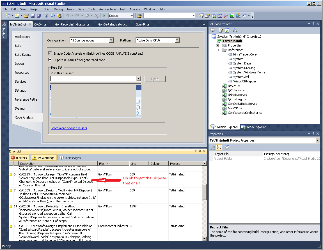Click the Save floppy disk icon
The image size is (323, 250).
33,16
